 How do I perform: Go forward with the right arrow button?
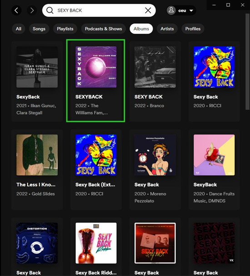32,10
